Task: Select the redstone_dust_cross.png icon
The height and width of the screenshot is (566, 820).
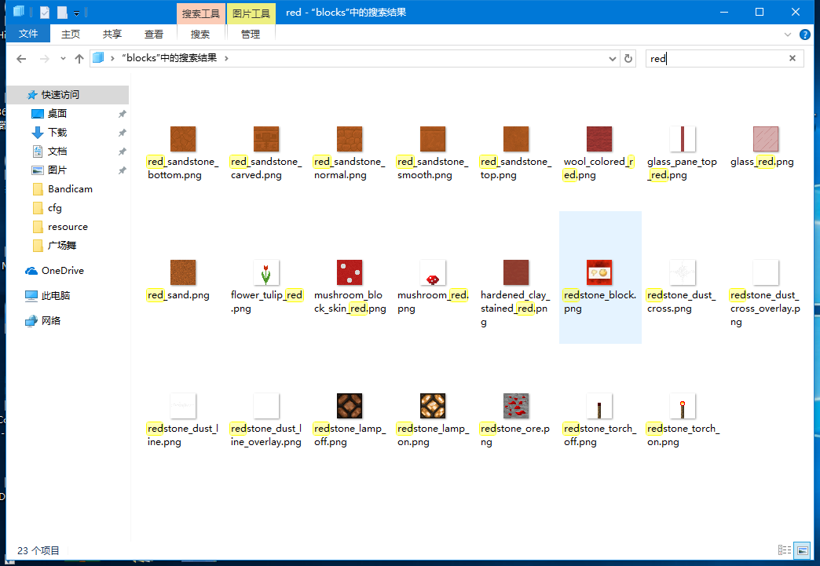Action: [683, 272]
